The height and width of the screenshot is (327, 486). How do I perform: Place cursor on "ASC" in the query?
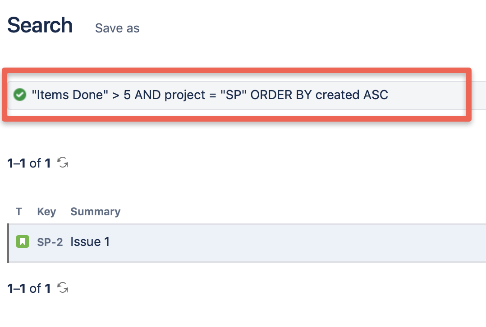[376, 95]
